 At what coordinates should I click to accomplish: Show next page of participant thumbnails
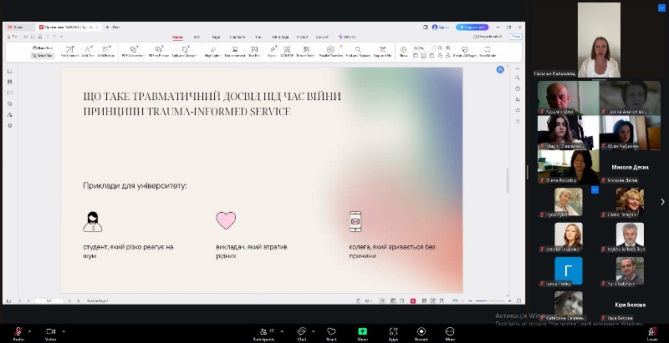(663, 201)
